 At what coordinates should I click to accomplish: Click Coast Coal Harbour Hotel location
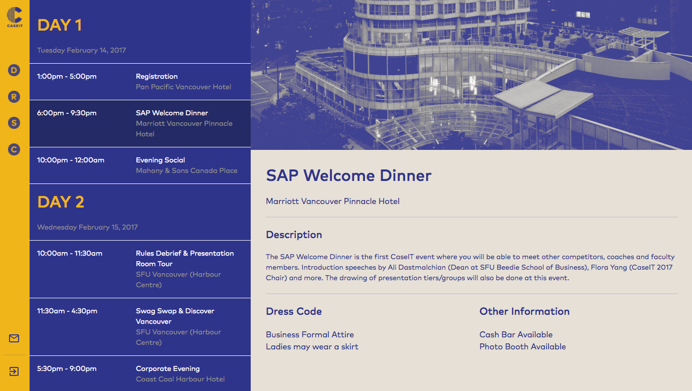[180, 379]
